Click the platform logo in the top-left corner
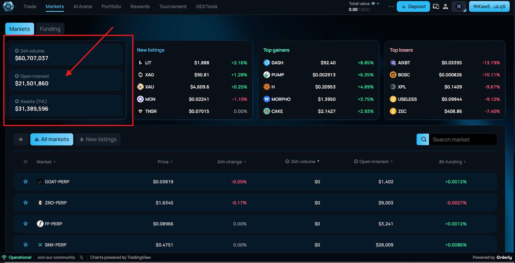Viewport: 515px width, 263px height. (x=8, y=6)
